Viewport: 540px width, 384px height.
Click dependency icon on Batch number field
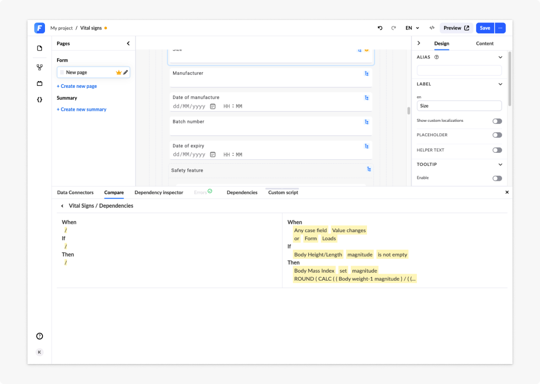pos(367,122)
